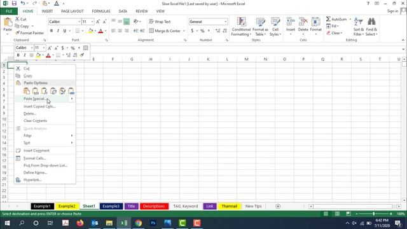407x229 pixels.
Task: Click row header 10
Action: point(4,119)
